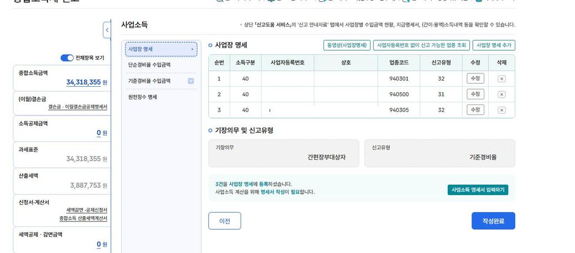Click 사업장 명세 추가 button
Viewport: 575px width, 253px height.
[494, 45]
